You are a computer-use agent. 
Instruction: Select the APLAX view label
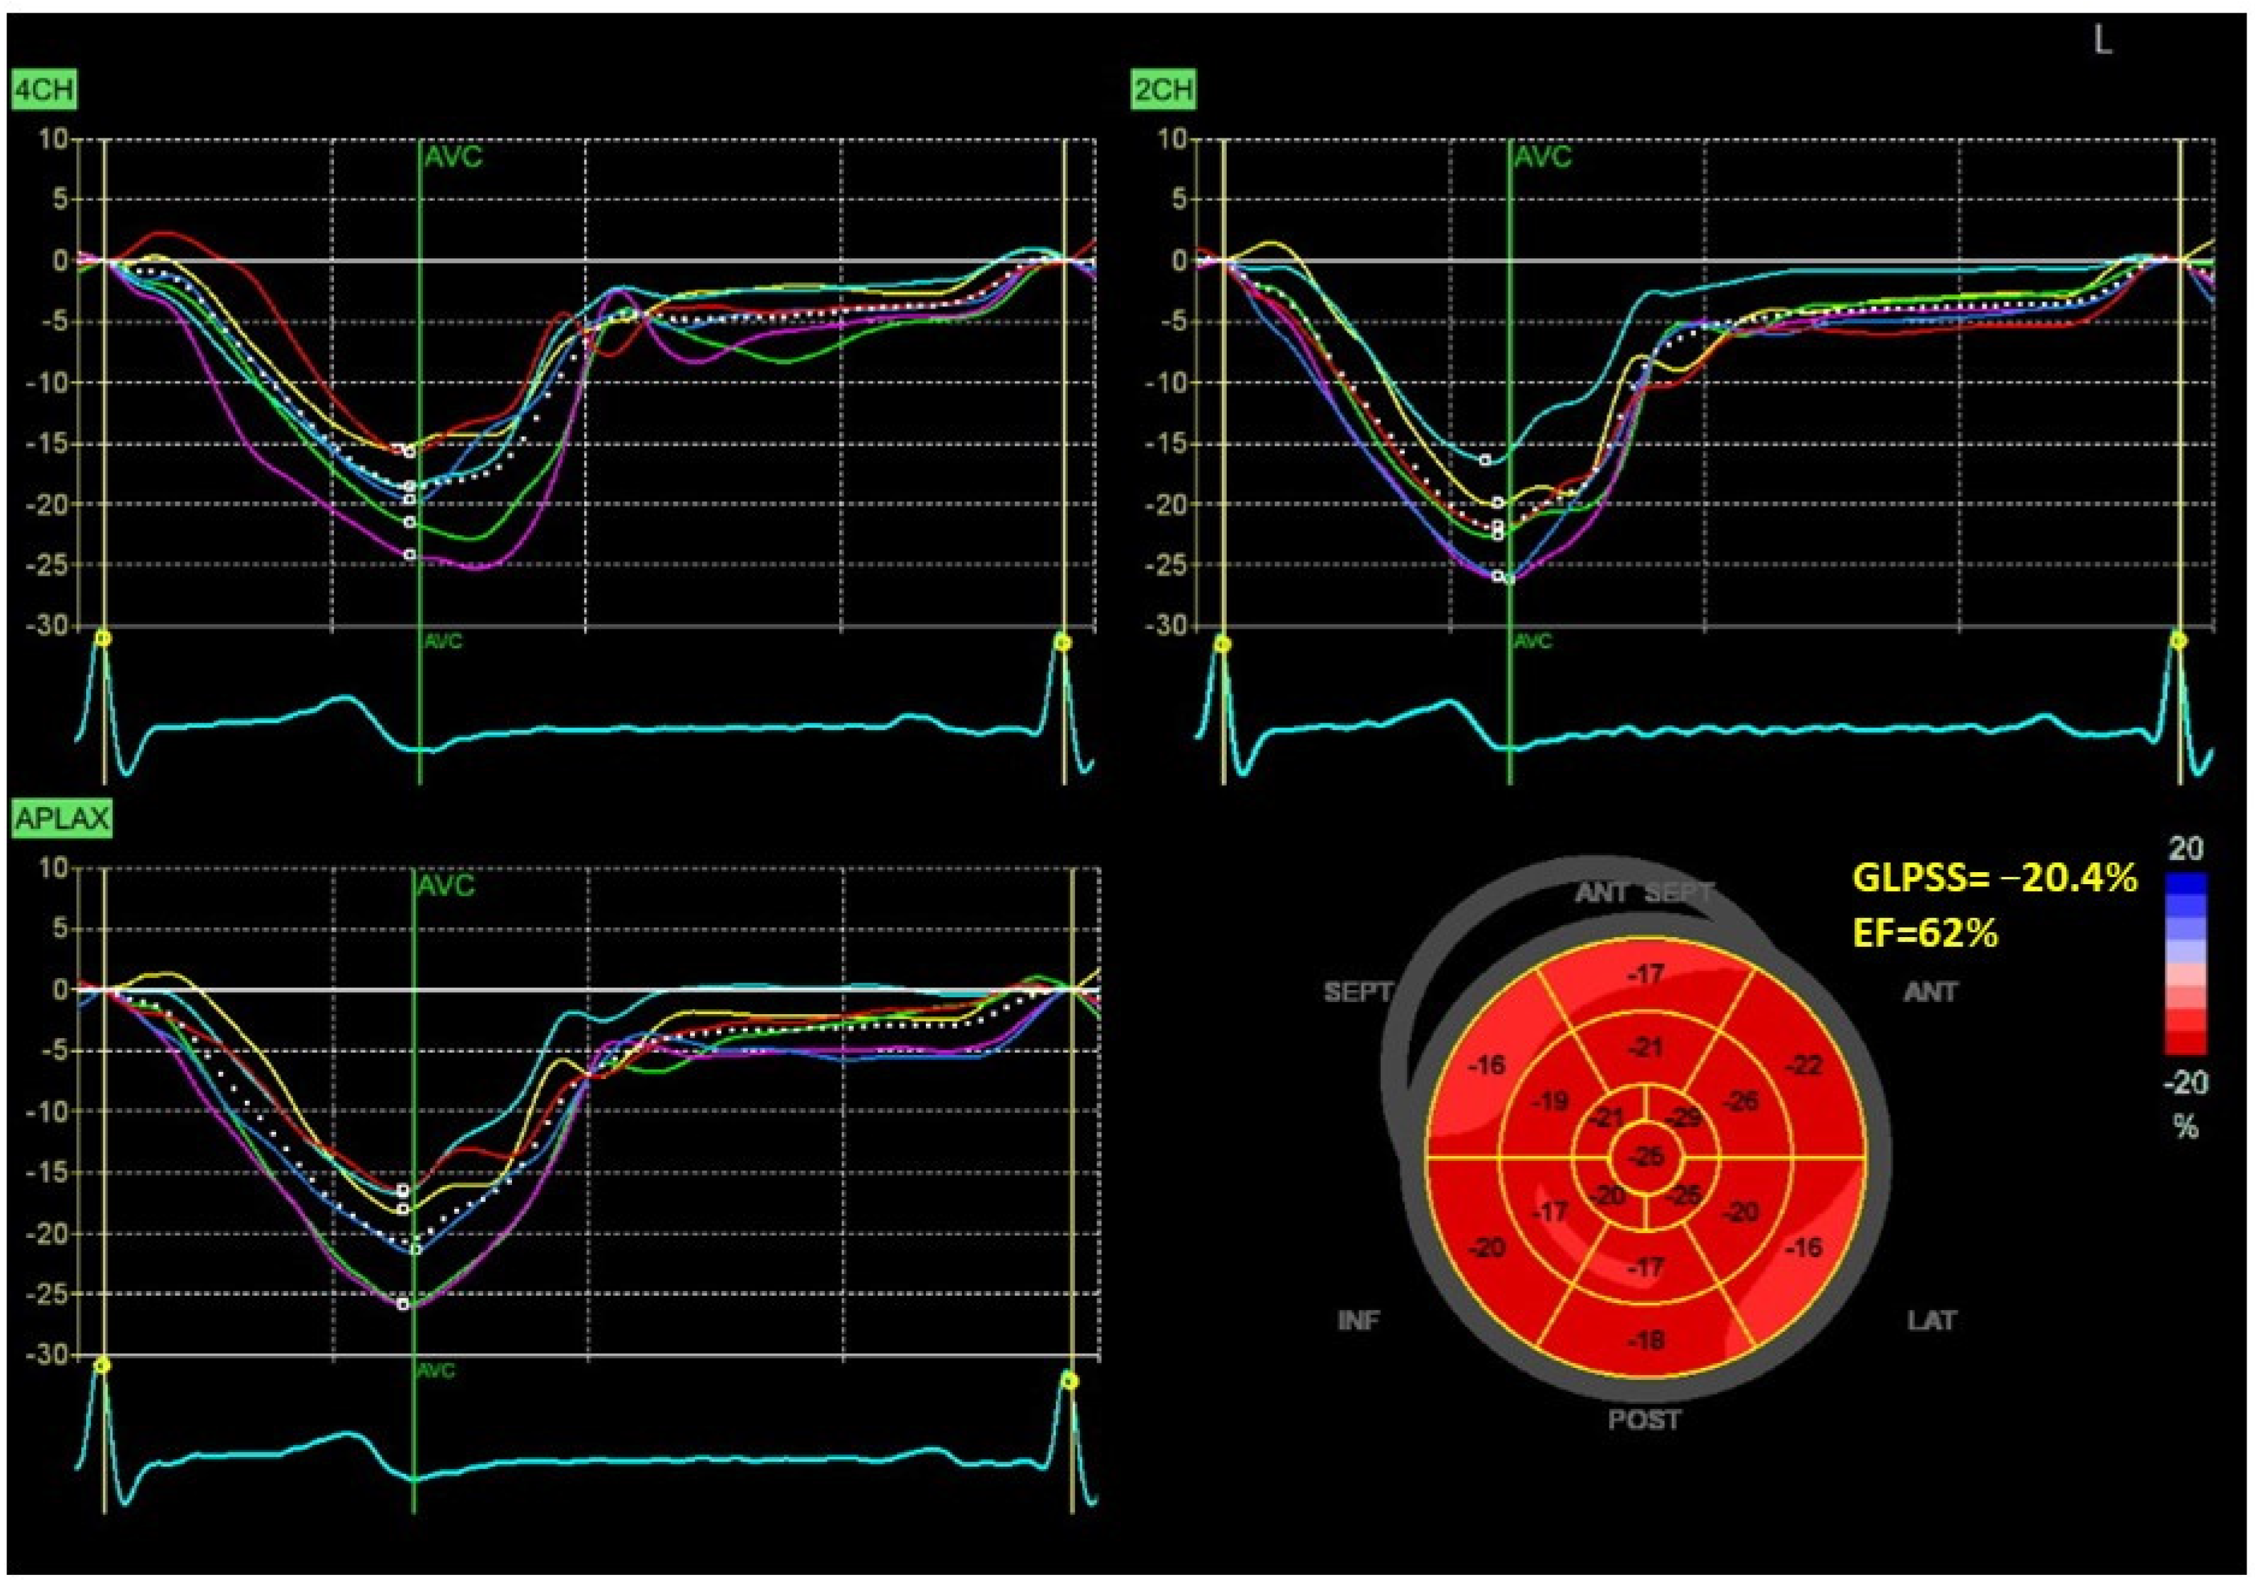tap(61, 818)
